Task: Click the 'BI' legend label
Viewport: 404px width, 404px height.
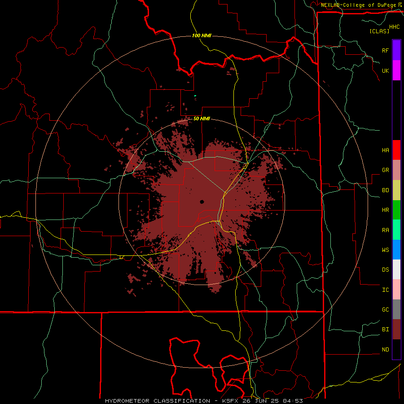Action: tap(385, 329)
